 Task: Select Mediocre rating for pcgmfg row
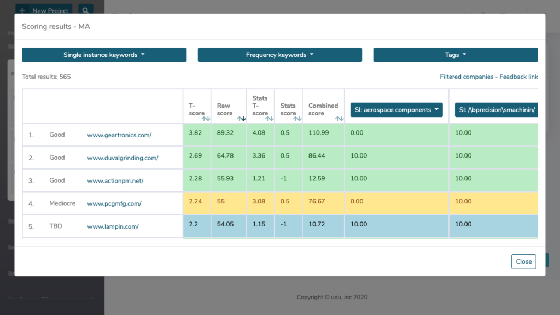coord(62,203)
